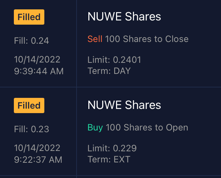Viewport: 221px width, 178px height.
Task: Click the Term: EXT label
Action: tap(109, 160)
